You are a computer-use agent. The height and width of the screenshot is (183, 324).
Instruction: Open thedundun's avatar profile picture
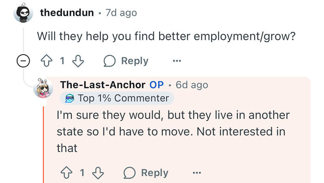coord(23,13)
